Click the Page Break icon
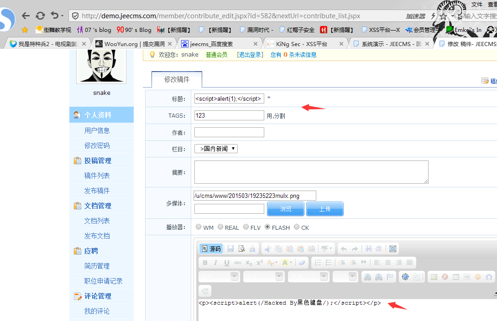497x321 pixels. pos(205,291)
